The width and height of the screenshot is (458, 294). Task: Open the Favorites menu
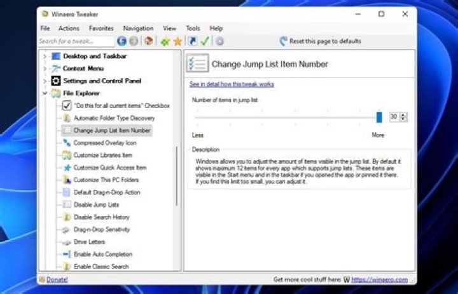click(x=101, y=29)
